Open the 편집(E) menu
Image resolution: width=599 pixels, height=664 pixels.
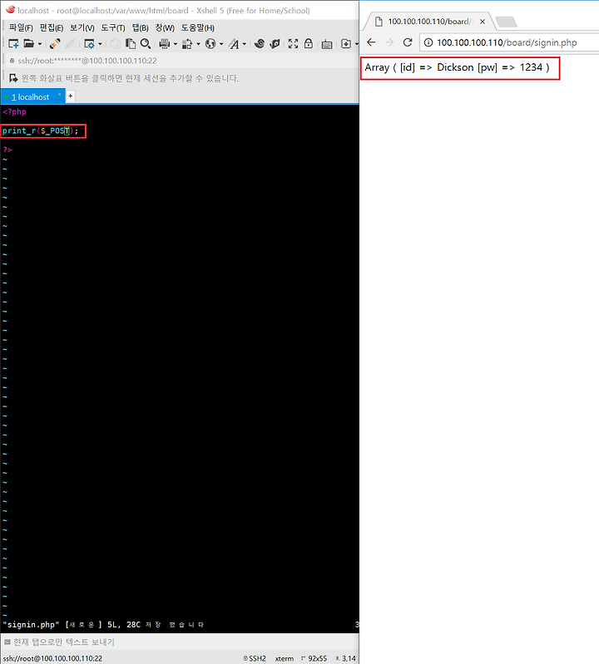tap(52, 28)
